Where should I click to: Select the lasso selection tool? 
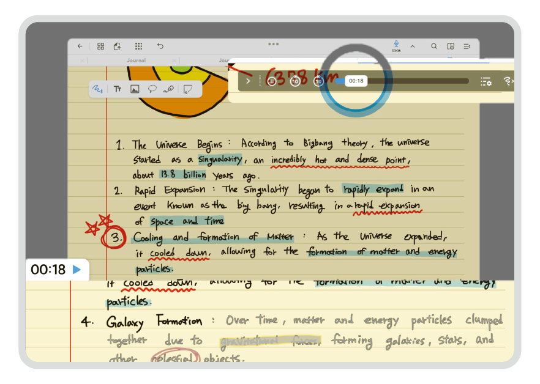click(x=152, y=89)
